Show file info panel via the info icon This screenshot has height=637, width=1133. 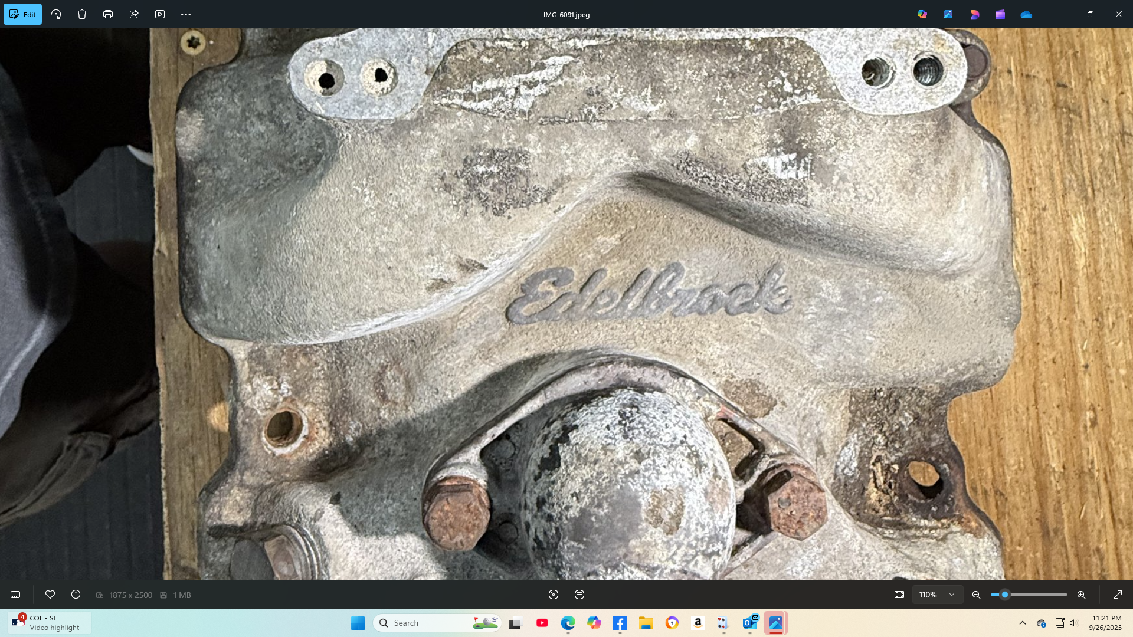click(x=76, y=595)
